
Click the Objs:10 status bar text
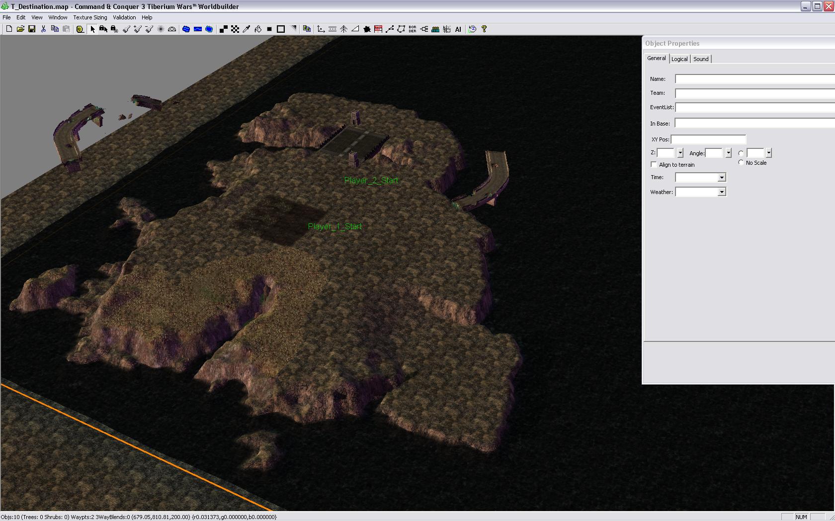[x=10, y=517]
